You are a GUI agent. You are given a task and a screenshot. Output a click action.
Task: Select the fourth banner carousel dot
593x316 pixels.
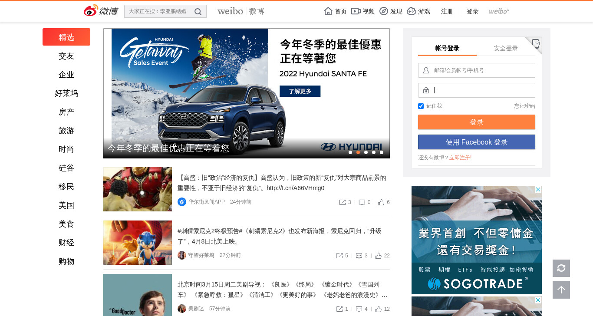pyautogui.click(x=374, y=152)
